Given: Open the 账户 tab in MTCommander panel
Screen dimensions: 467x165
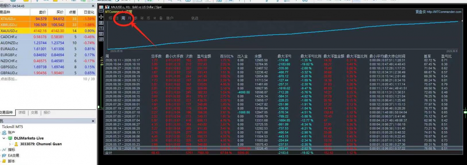Looking at the screenshot, I should tap(170, 18).
